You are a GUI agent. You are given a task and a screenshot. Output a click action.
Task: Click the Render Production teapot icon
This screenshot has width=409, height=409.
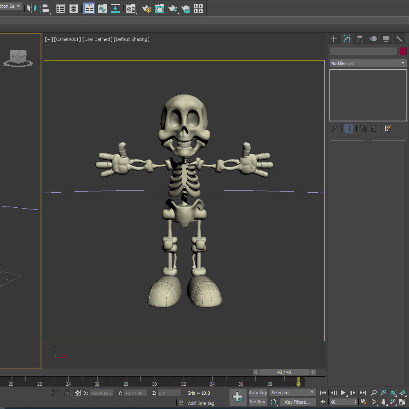(173, 9)
